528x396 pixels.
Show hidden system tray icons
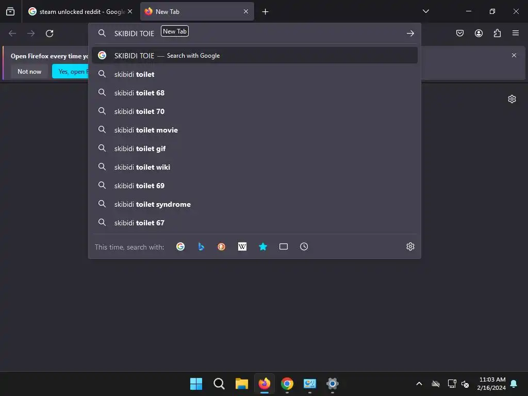coord(419,384)
